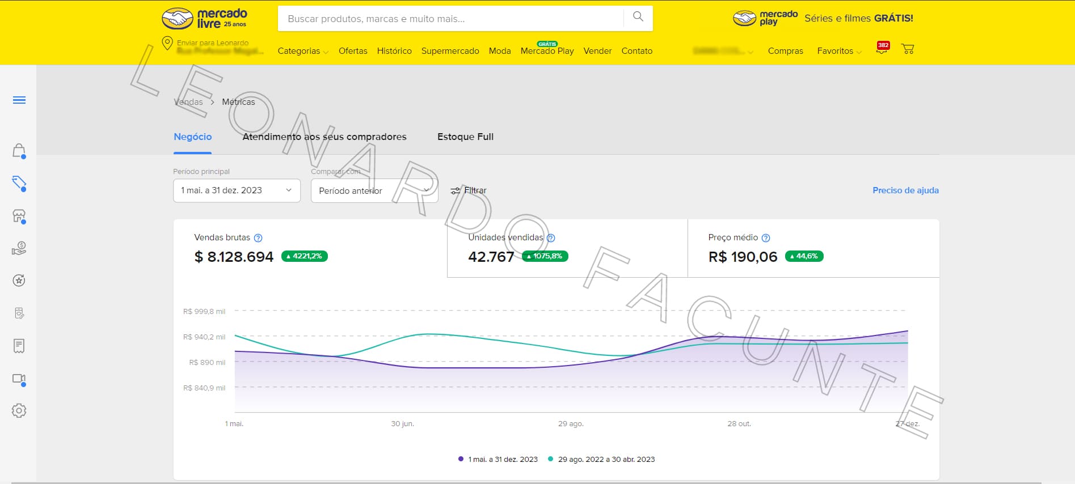Open the storefront sidebar icon
Screen dimensions: 1075x484
(x=19, y=216)
